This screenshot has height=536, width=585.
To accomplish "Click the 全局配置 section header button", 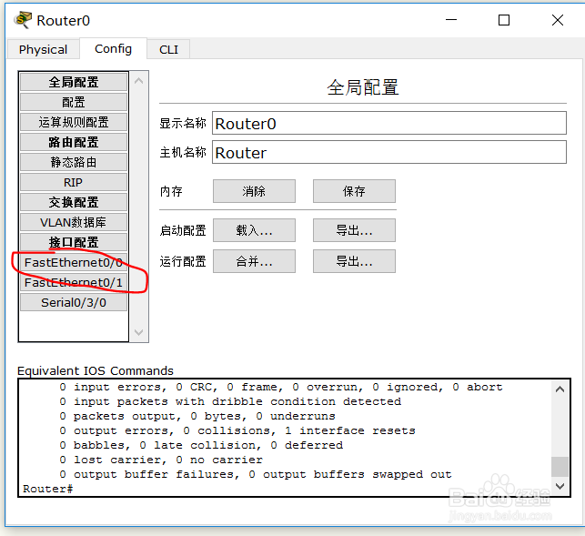I will point(74,82).
